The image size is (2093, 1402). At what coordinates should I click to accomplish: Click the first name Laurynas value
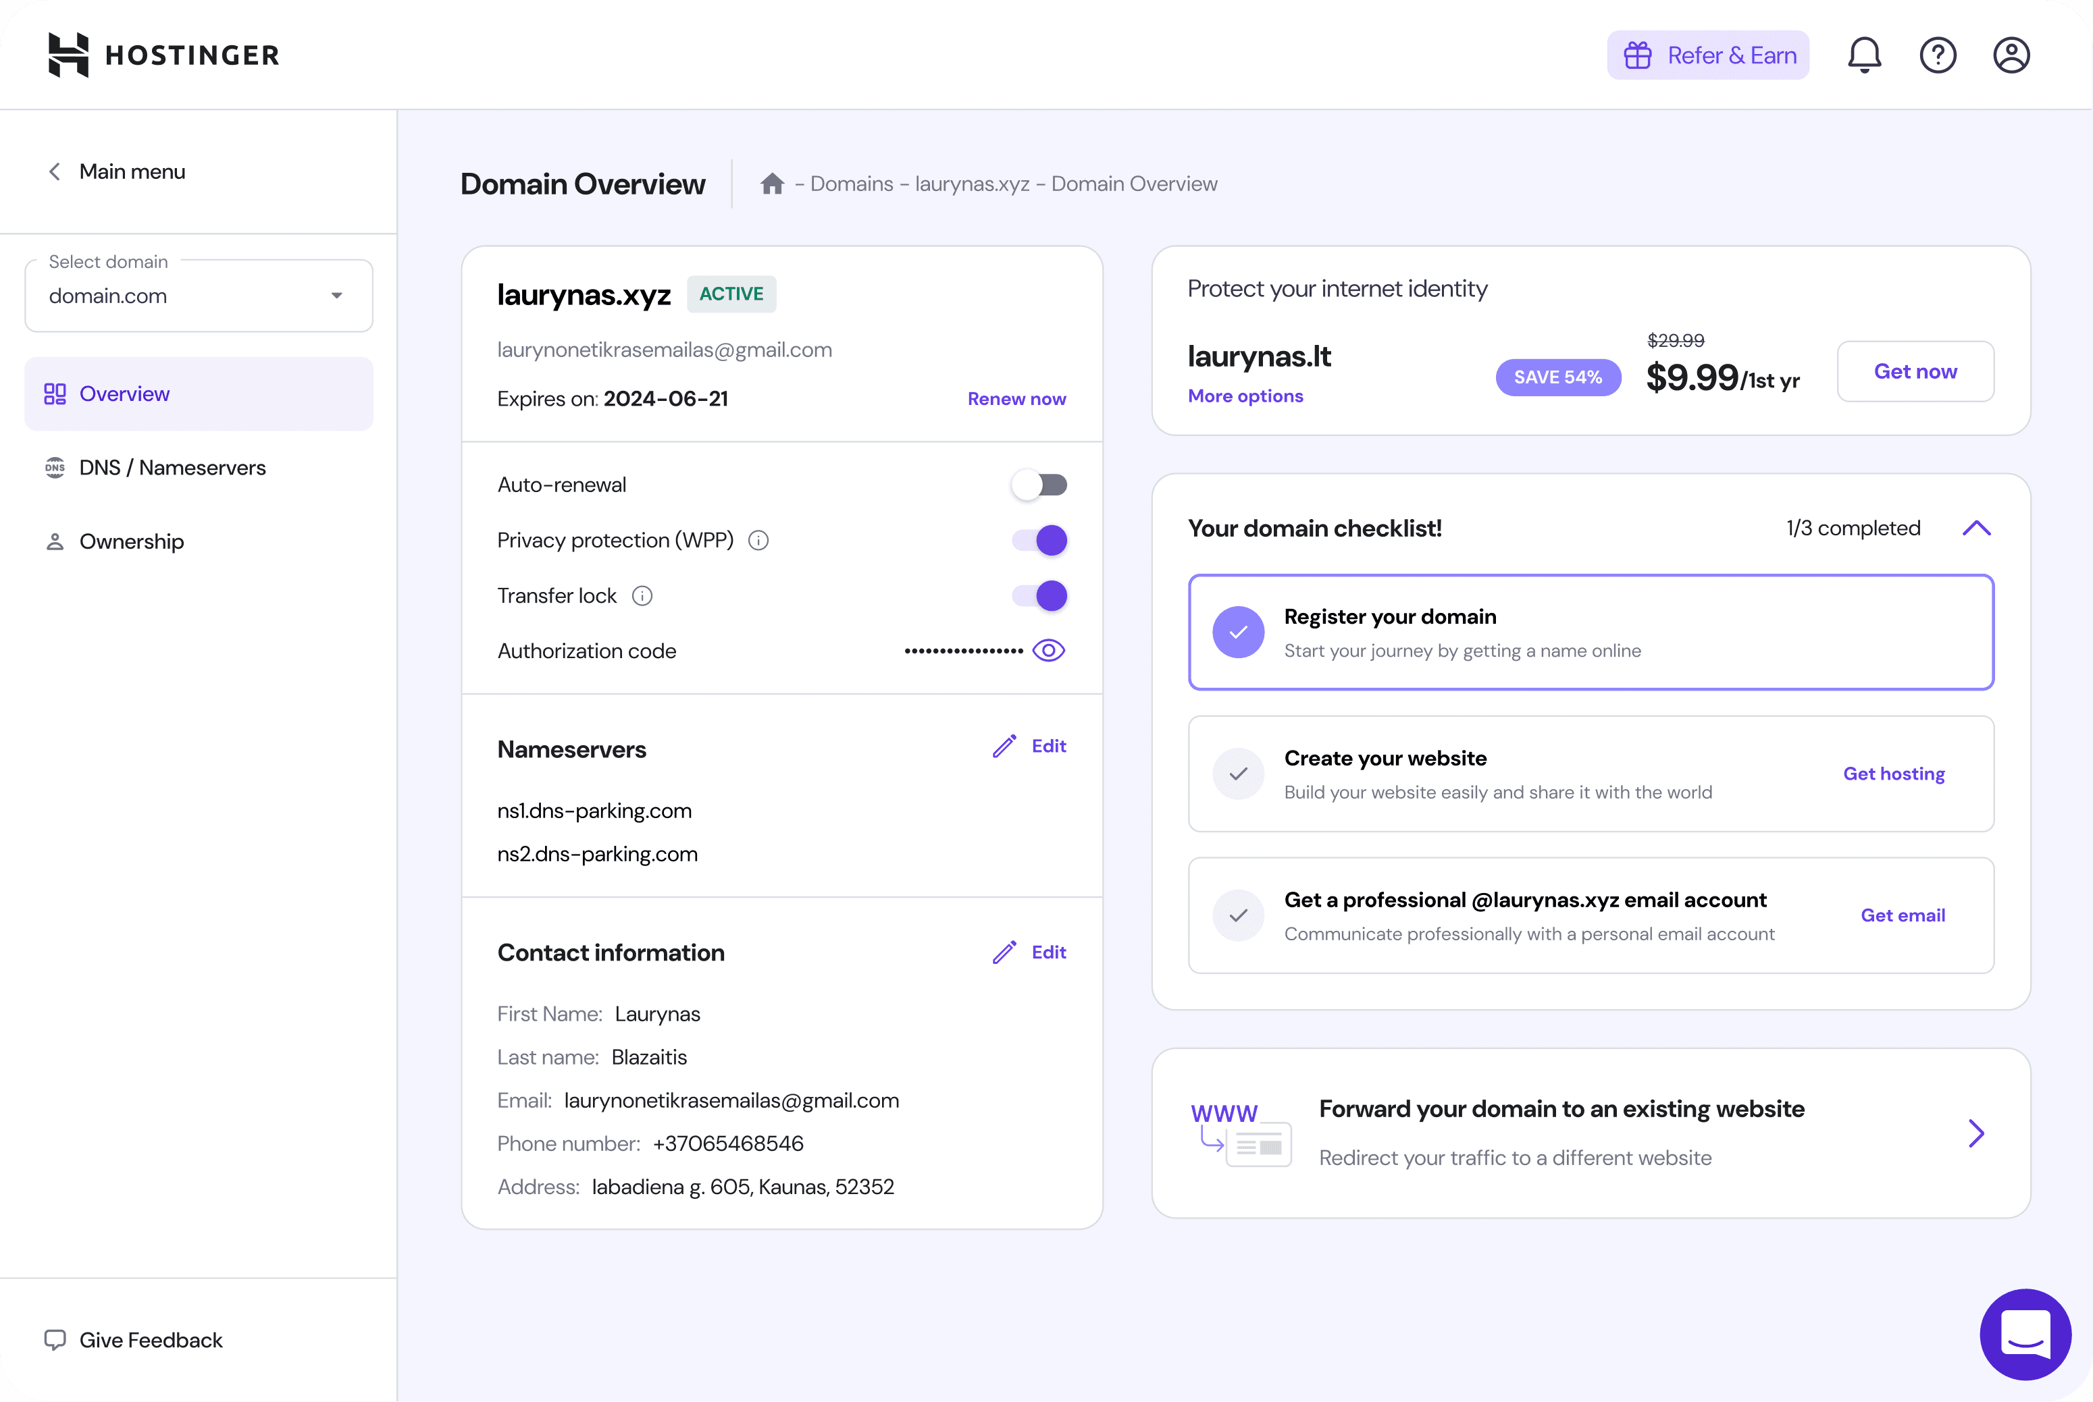coord(657,1014)
